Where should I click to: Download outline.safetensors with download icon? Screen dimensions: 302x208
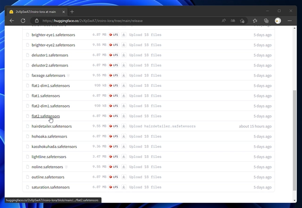(x=124, y=177)
